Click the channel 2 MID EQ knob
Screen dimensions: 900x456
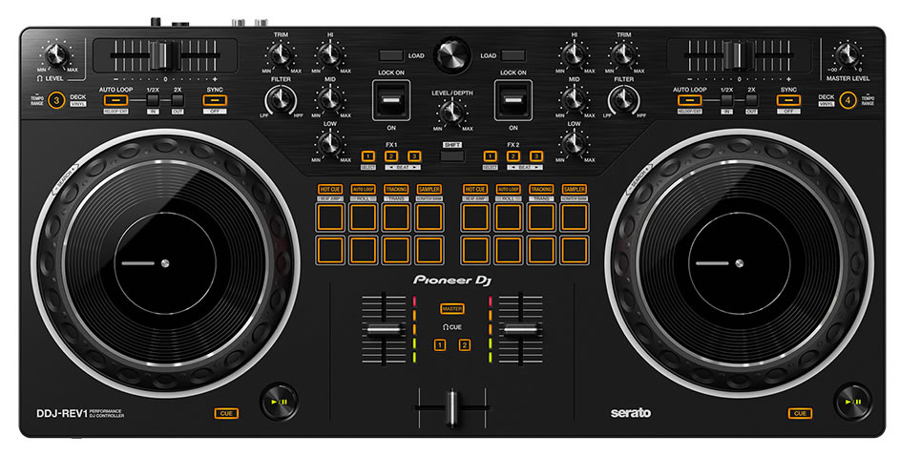[574, 98]
